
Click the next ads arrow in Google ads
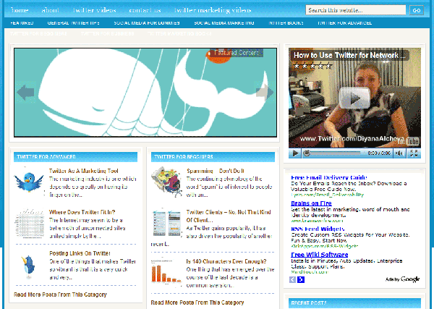click(301, 279)
